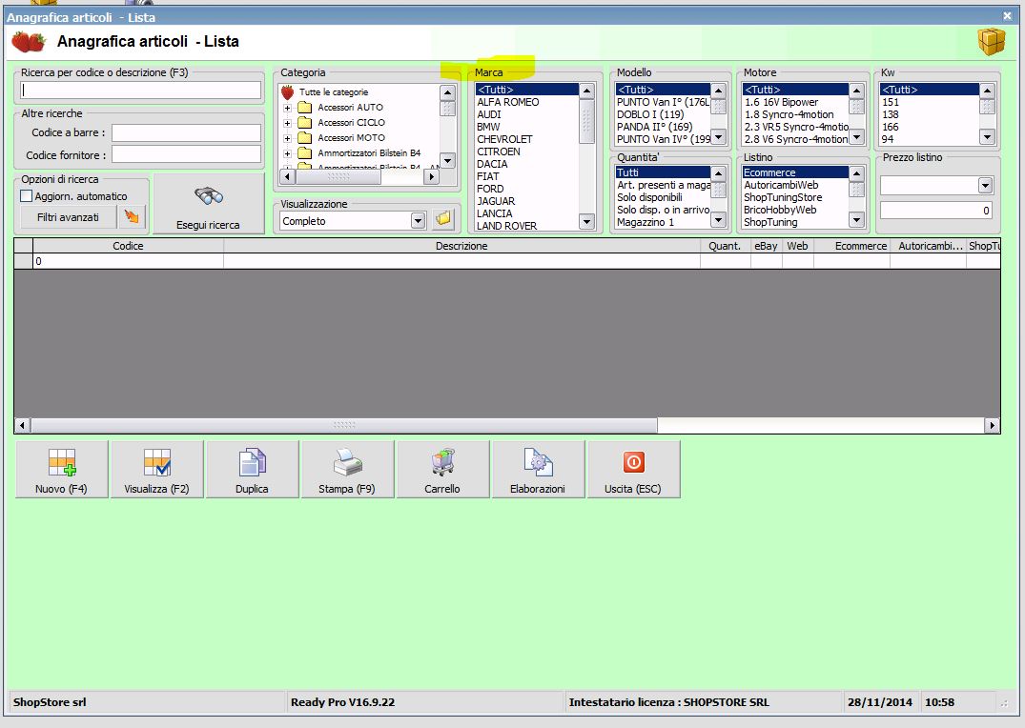Click the orange clear-filters icon
The image size is (1025, 728).
132,217
